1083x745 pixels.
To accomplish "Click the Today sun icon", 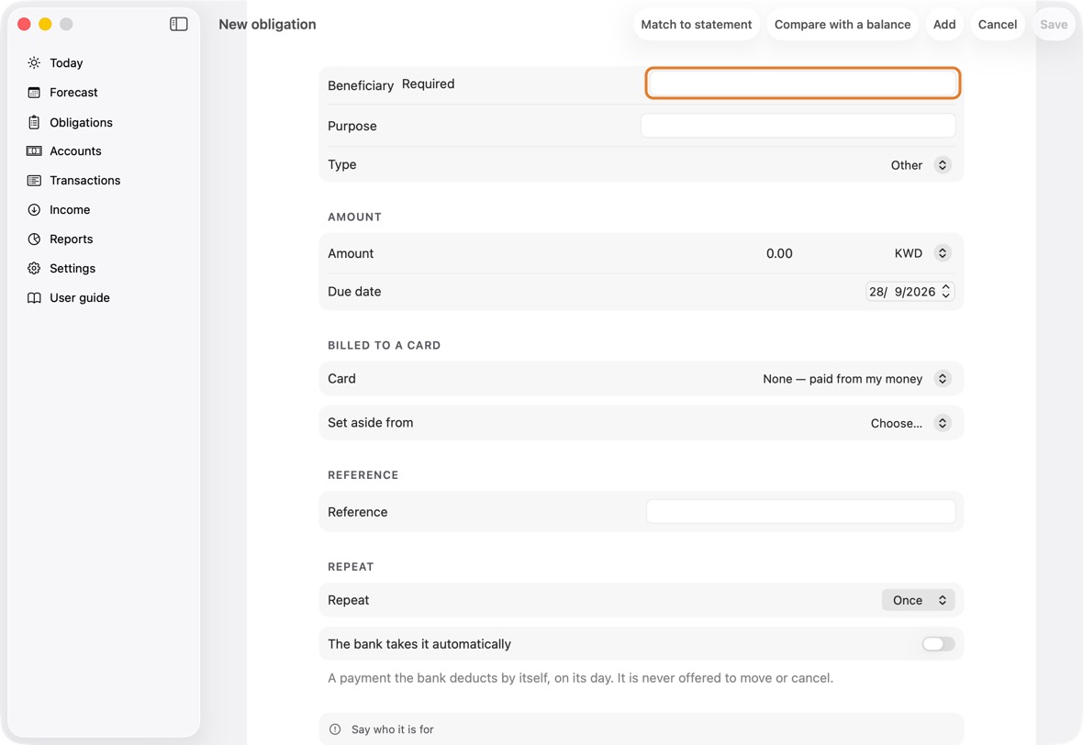I will [x=34, y=62].
